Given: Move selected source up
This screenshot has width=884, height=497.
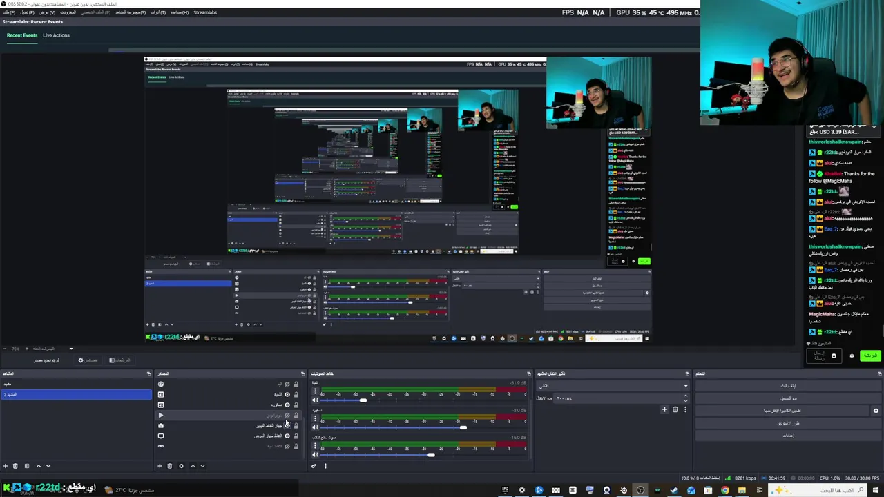Looking at the screenshot, I should click(193, 466).
